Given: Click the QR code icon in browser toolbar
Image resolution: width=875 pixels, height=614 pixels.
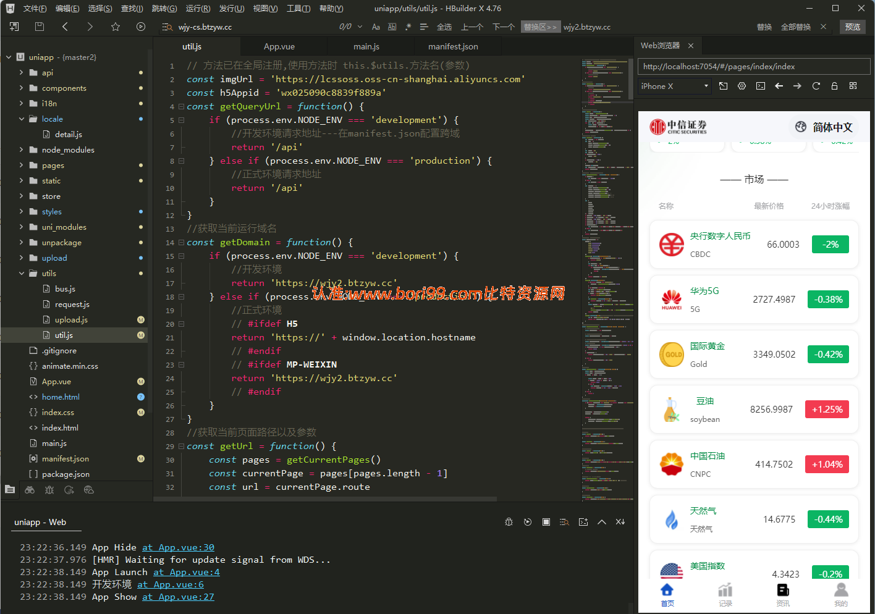Looking at the screenshot, I should (x=853, y=86).
